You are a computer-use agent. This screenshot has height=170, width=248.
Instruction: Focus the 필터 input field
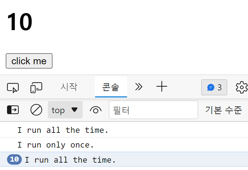[x=153, y=110]
